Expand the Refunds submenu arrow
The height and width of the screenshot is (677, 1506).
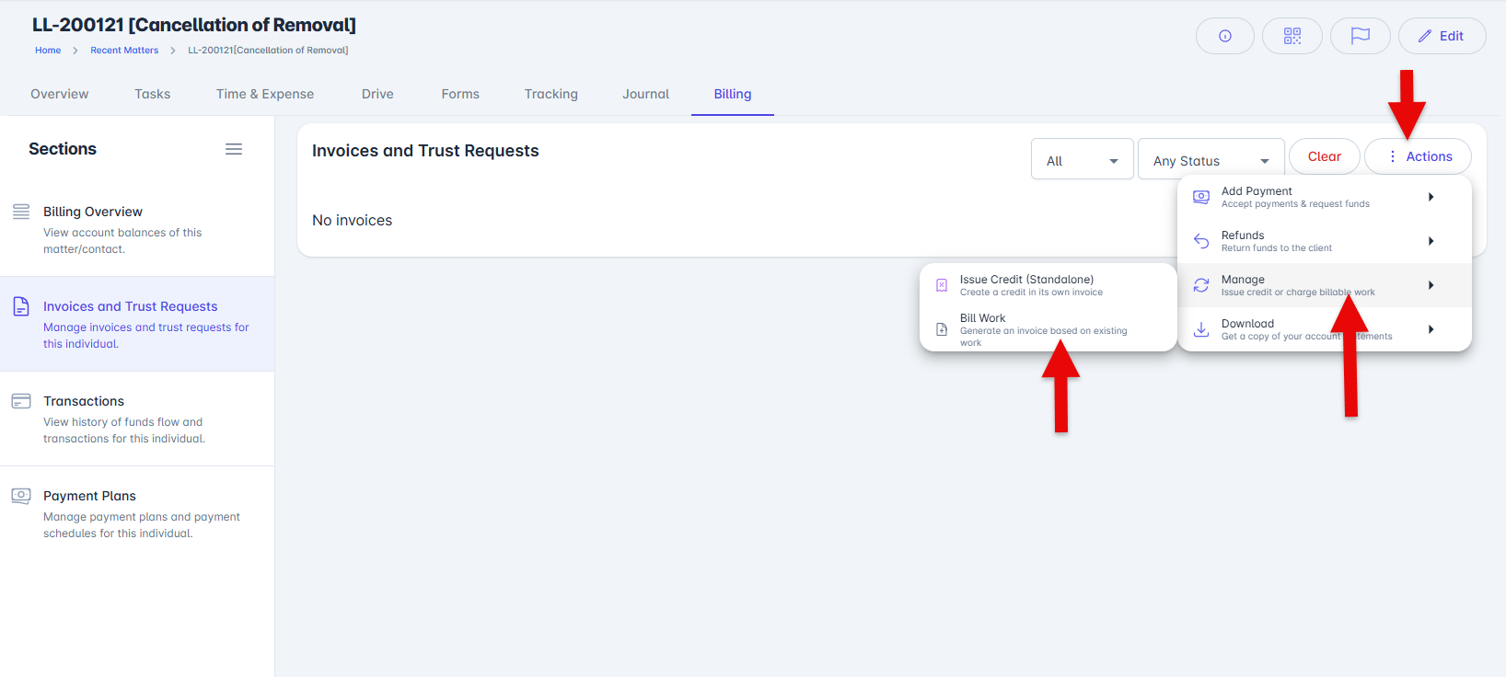[x=1431, y=241]
